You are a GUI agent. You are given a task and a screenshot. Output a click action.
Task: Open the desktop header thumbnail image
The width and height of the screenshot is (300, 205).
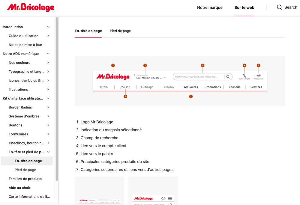100,191
